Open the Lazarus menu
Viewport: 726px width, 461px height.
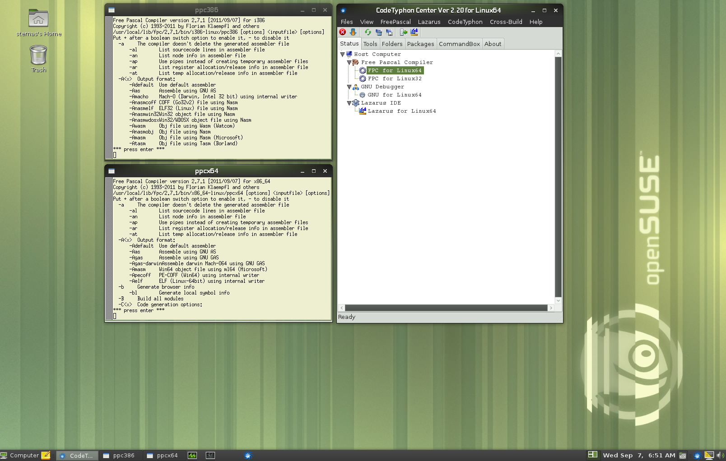[429, 22]
